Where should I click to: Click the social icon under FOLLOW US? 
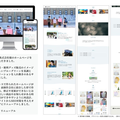(93, 70)
